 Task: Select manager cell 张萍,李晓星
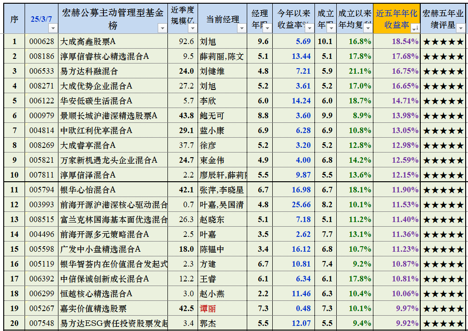(x=222, y=190)
